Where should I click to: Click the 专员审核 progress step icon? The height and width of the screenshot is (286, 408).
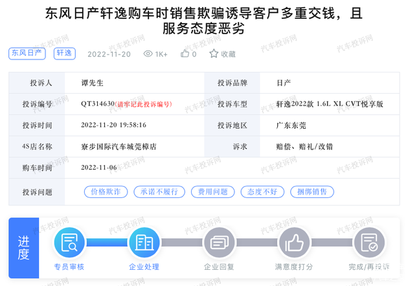point(69,243)
